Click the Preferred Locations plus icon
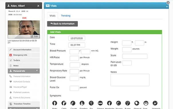173x109 pixels. [x=11, y=92]
